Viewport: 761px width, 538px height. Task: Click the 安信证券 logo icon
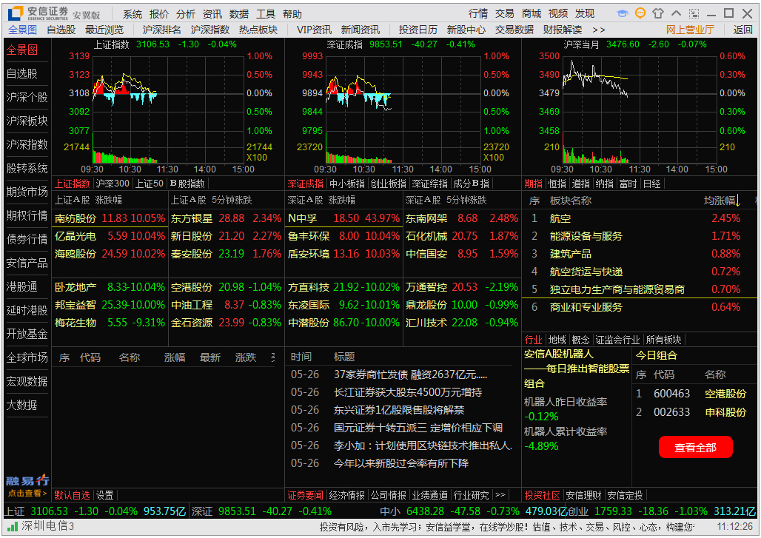[x=15, y=13]
